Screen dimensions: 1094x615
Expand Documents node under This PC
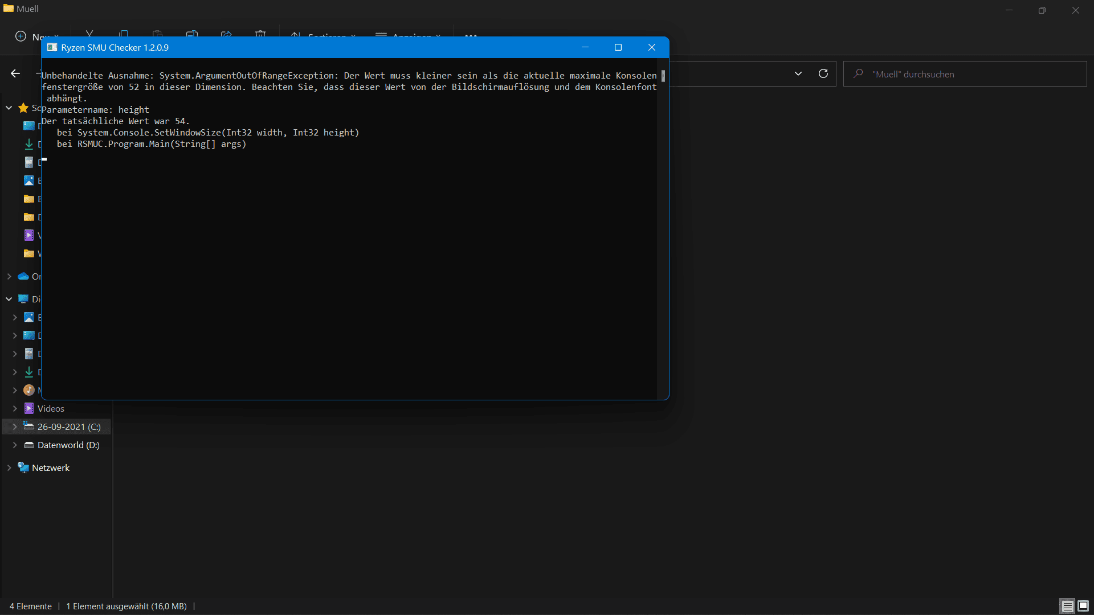pyautogui.click(x=15, y=354)
